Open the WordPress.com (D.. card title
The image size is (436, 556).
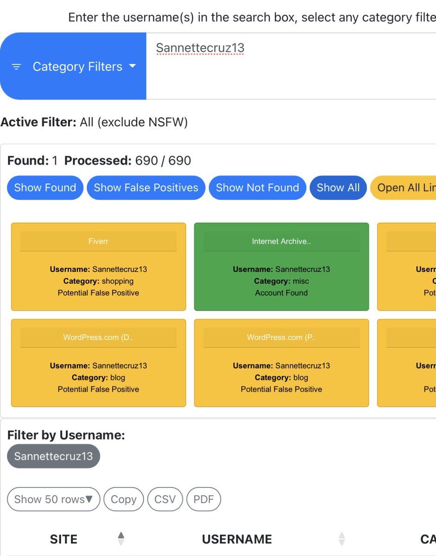click(98, 337)
